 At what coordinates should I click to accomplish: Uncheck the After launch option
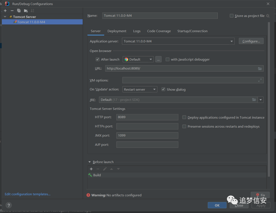tap(98, 59)
